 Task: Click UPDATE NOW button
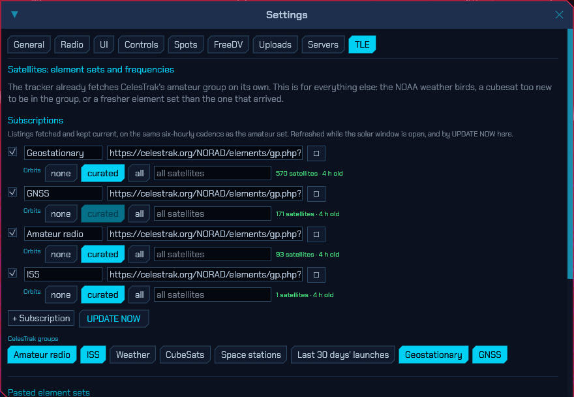[113, 319]
